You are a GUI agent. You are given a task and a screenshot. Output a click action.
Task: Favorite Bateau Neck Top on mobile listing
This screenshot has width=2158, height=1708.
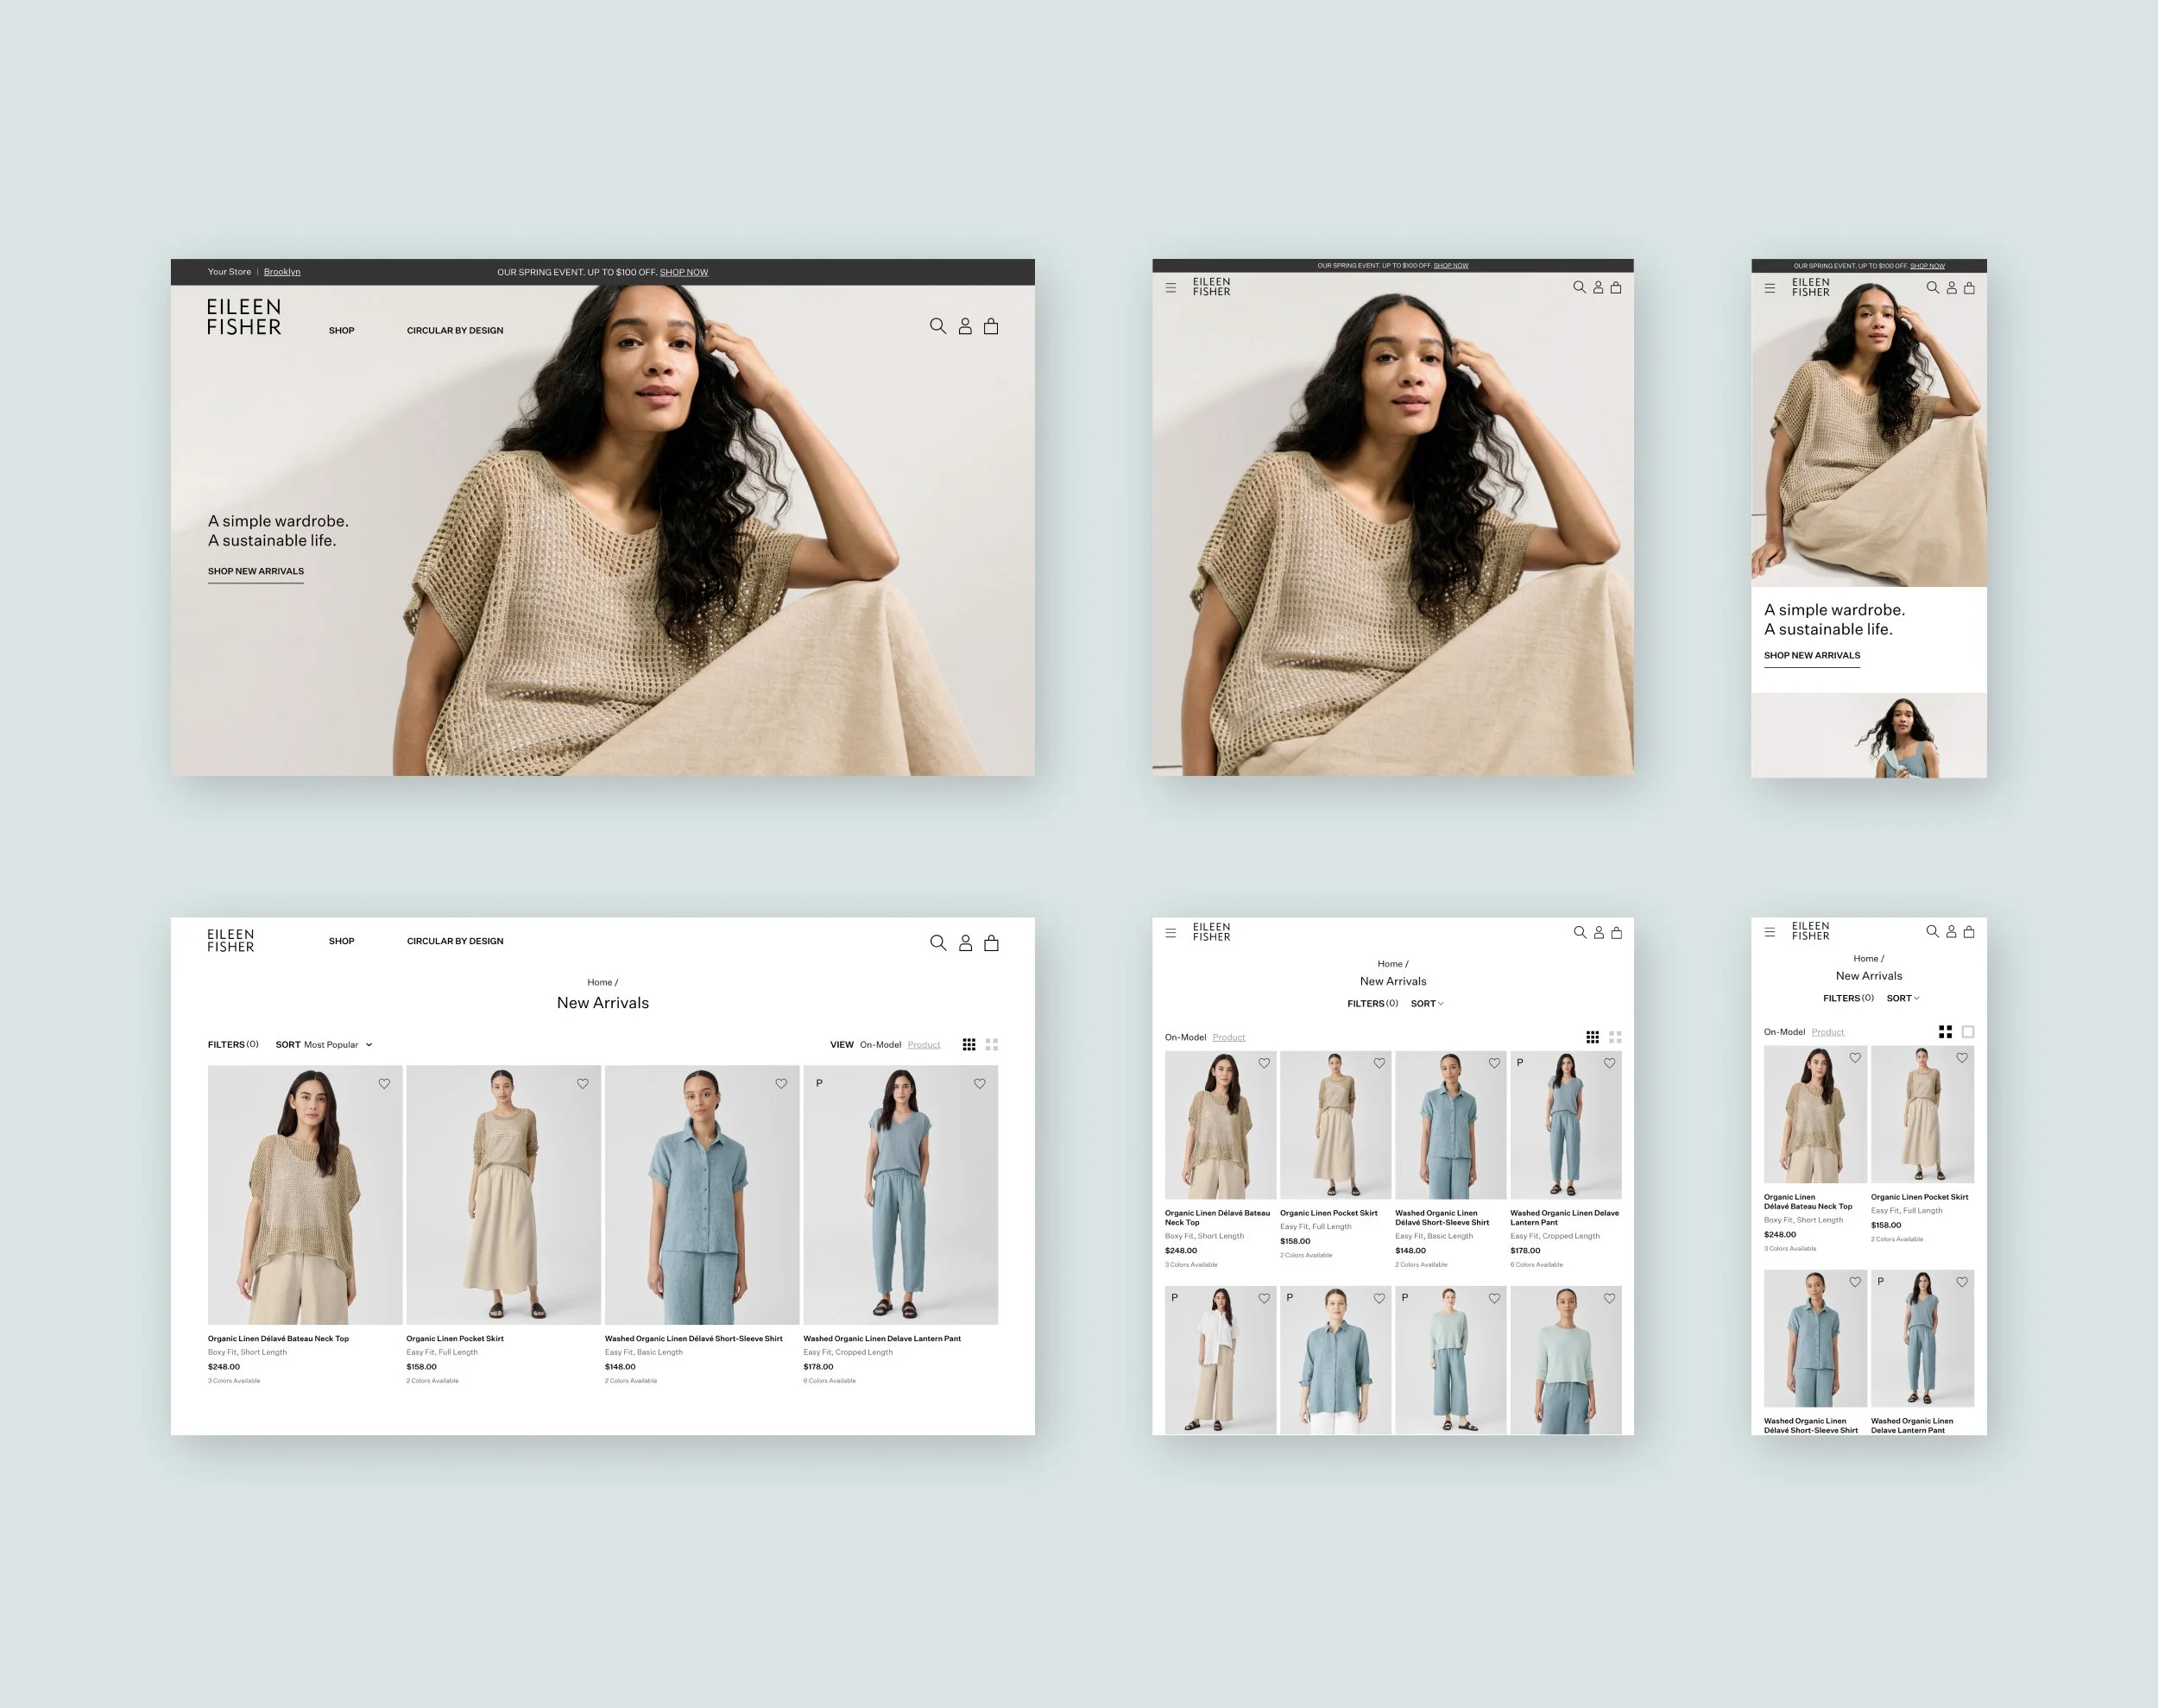[x=1855, y=1057]
